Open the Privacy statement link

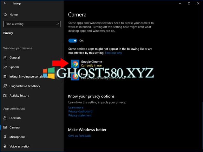[x=80, y=115]
